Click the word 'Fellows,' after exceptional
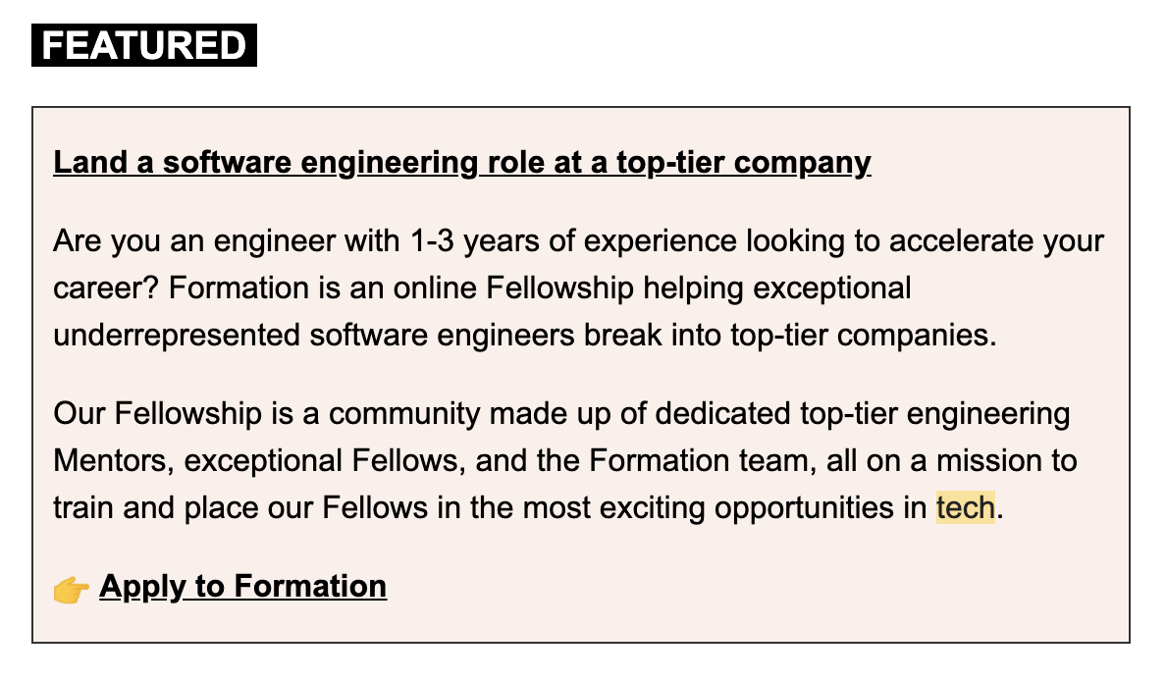Screen dimensions: 1166x681 pos(409,460)
